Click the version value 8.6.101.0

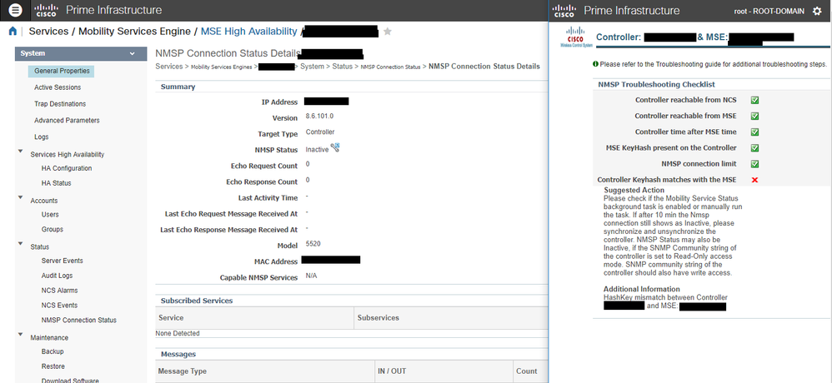319,117
